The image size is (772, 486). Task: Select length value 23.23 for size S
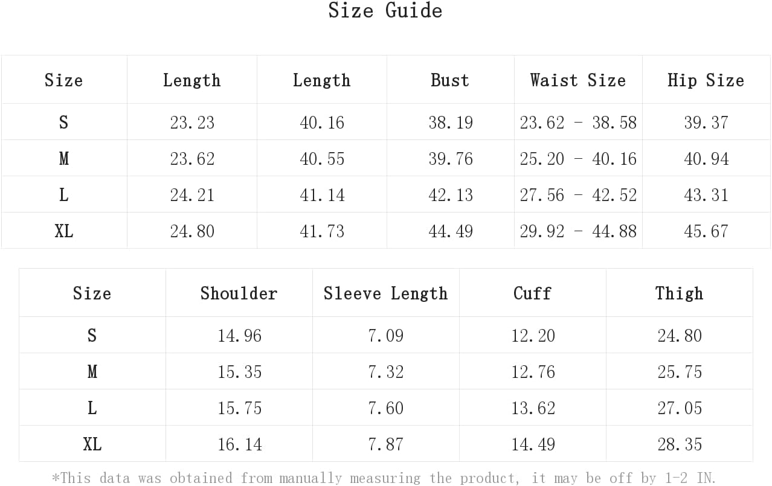pyautogui.click(x=192, y=123)
